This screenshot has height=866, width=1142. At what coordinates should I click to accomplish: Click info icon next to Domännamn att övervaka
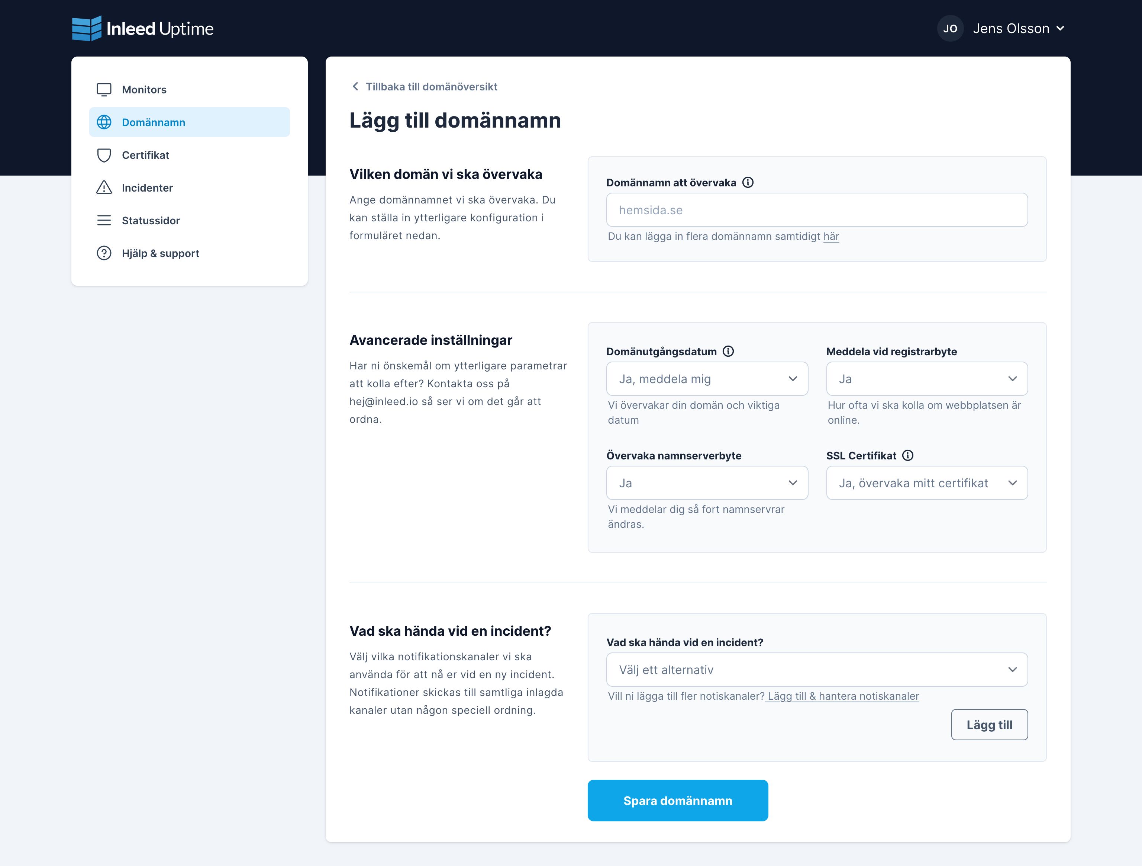coord(748,182)
